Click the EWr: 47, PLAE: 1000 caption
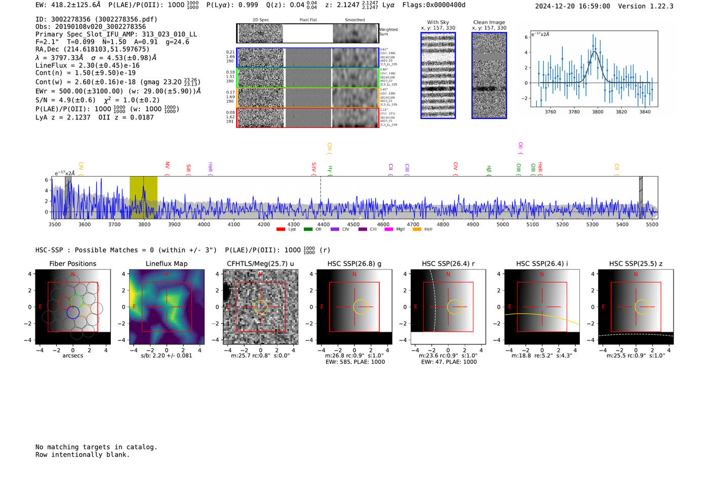 [x=449, y=362]
